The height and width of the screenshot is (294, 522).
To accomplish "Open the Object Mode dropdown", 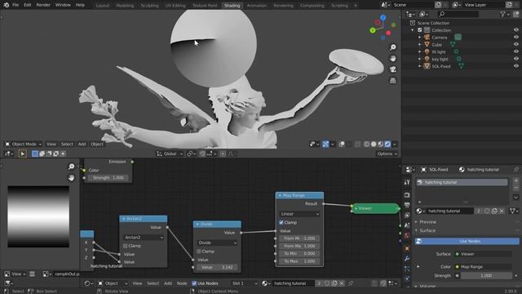I will [24, 144].
